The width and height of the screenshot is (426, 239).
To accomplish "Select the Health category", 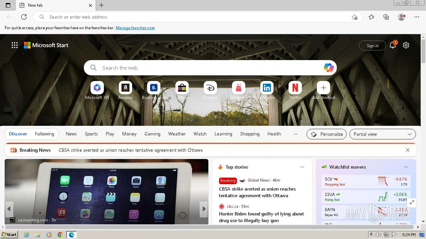I will coord(274,134).
